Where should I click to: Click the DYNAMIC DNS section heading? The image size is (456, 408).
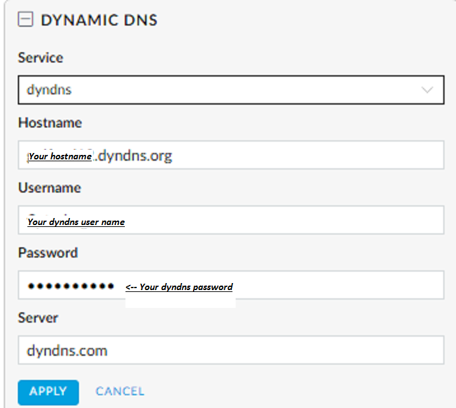[99, 20]
